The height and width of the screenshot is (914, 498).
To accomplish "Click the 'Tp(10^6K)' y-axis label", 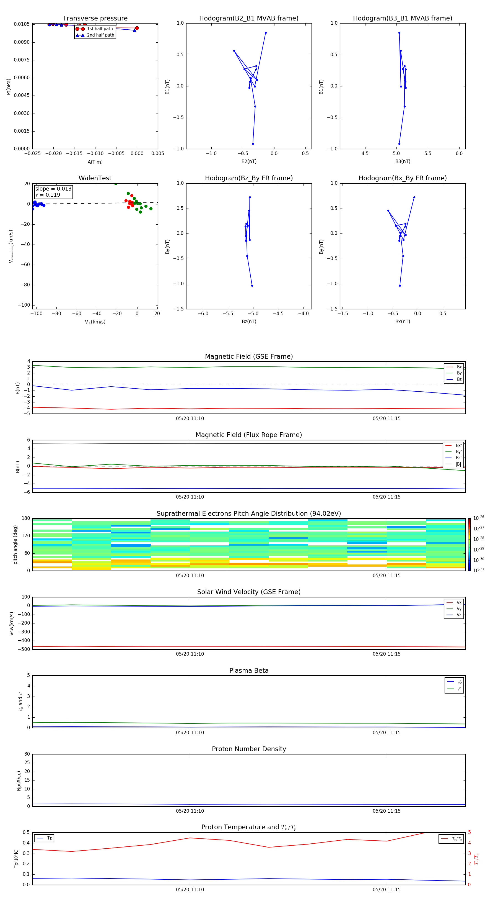I will click(16, 859).
